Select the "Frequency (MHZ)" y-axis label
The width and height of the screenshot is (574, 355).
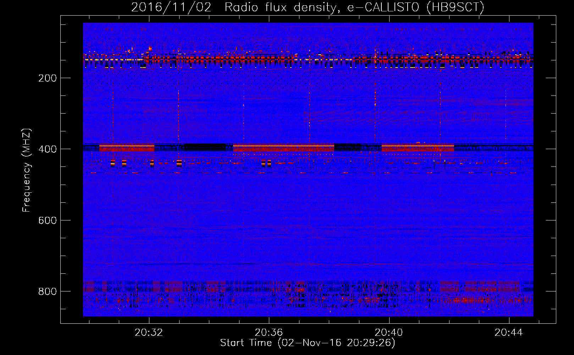coord(26,170)
